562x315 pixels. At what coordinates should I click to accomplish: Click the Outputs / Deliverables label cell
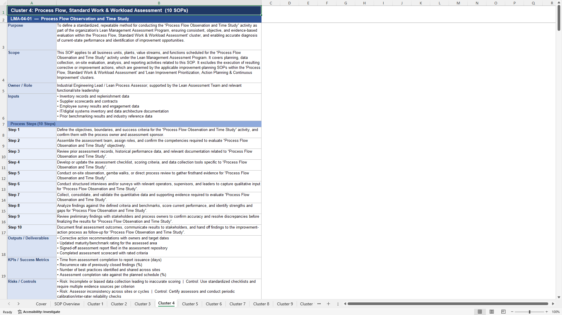(x=32, y=246)
